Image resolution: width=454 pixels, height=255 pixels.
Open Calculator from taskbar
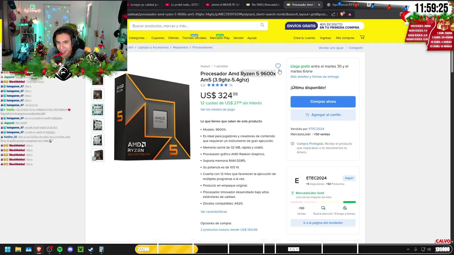click(101, 249)
